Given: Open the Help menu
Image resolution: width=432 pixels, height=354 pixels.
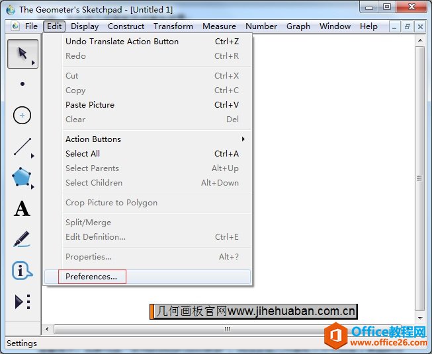Looking at the screenshot, I should pos(368,26).
